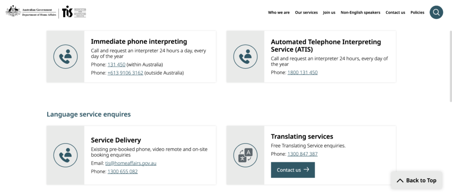
Task: Open the Our services menu
Action: pyautogui.click(x=306, y=12)
